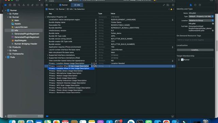Go forward in editor history
218x123 pixels.
tap(54, 5)
